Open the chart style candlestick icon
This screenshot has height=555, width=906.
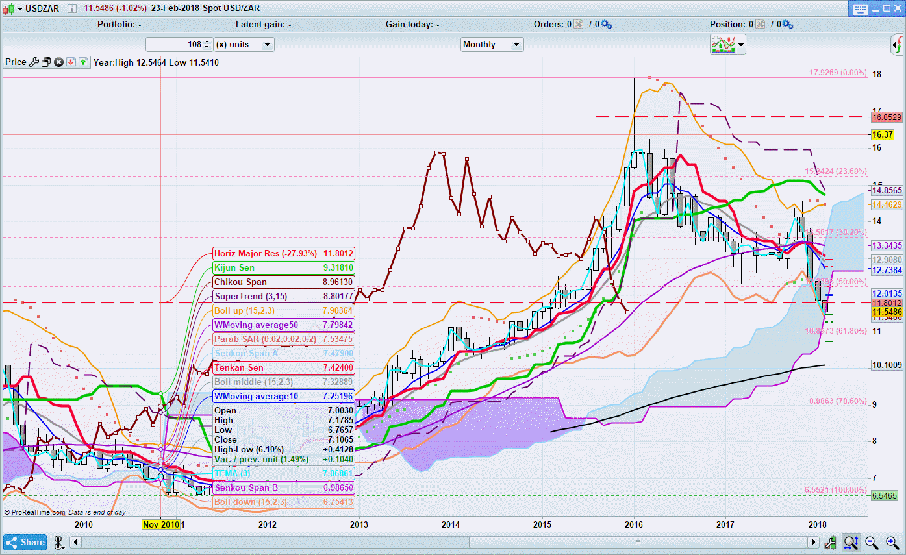tap(8, 8)
